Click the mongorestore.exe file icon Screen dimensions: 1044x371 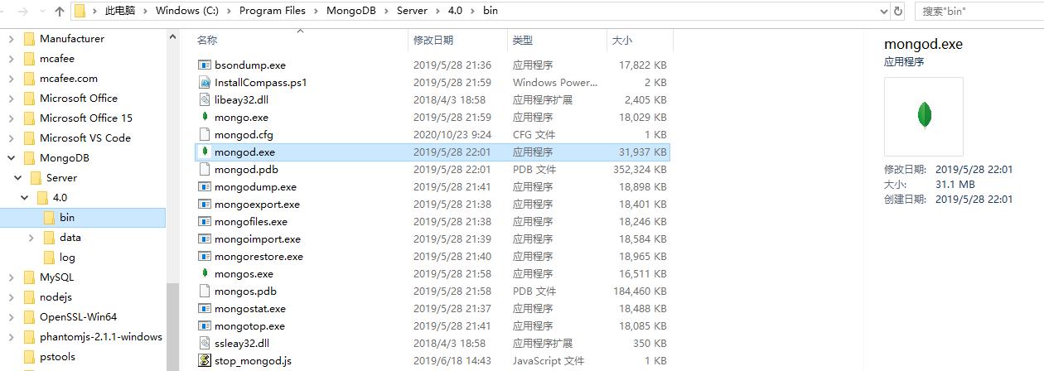point(205,256)
